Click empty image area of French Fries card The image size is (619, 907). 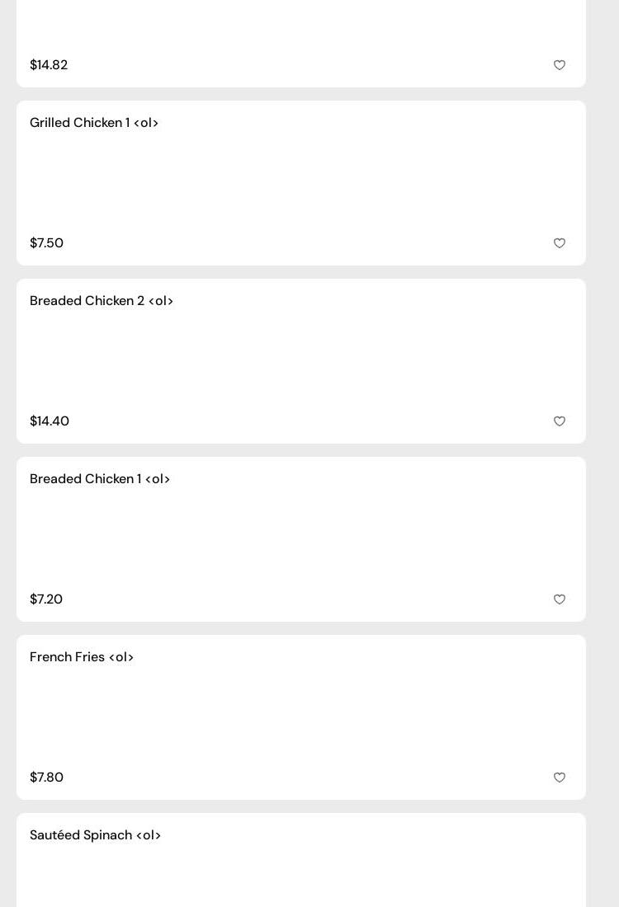[301, 717]
